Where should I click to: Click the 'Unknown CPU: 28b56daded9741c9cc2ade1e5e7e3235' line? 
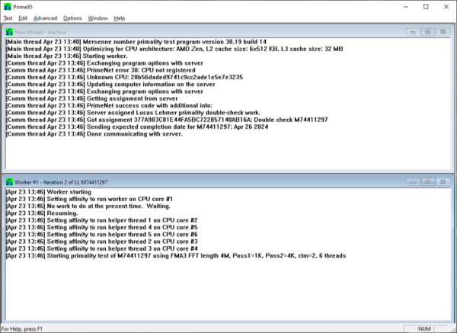[124, 77]
